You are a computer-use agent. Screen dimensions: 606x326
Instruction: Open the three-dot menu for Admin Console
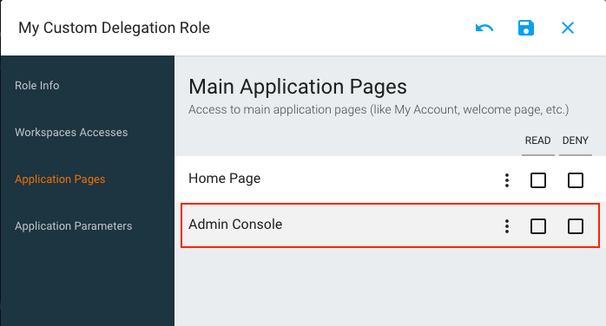tap(507, 226)
